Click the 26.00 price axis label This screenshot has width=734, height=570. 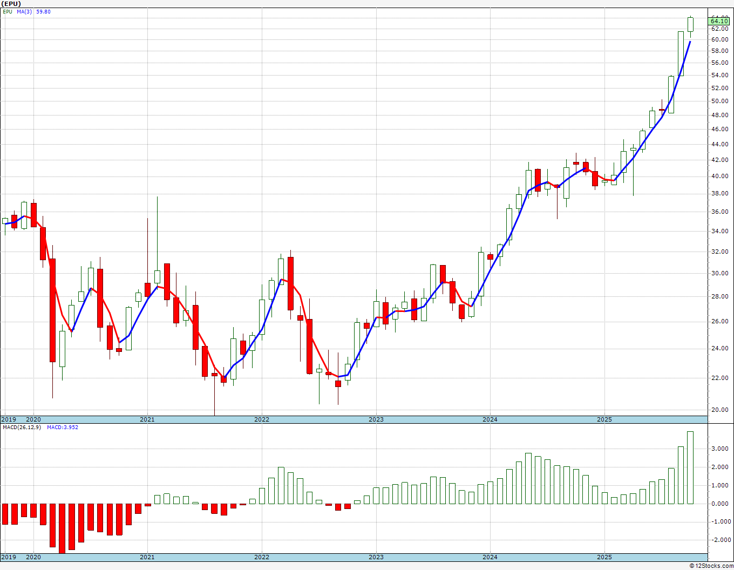(x=719, y=322)
